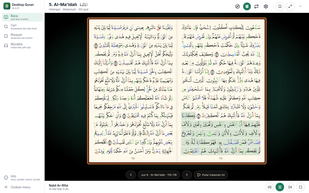The image size is (309, 193).
Task: Skip to next ayah
Action: (x=290, y=187)
